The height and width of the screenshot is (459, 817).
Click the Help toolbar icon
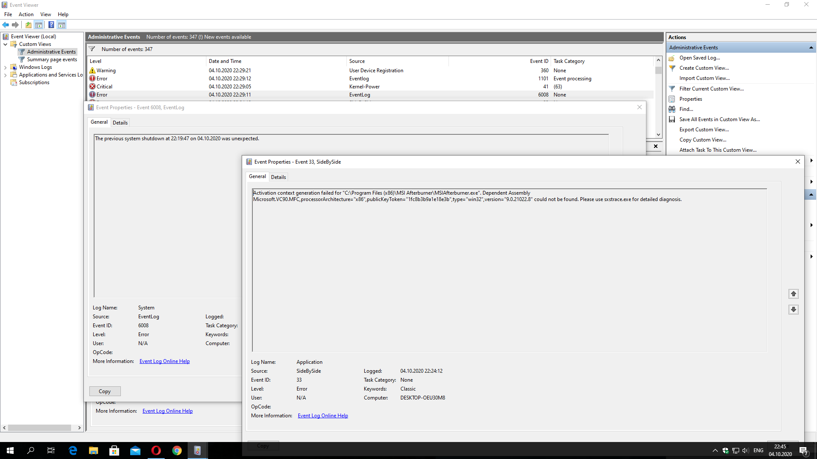[51, 25]
